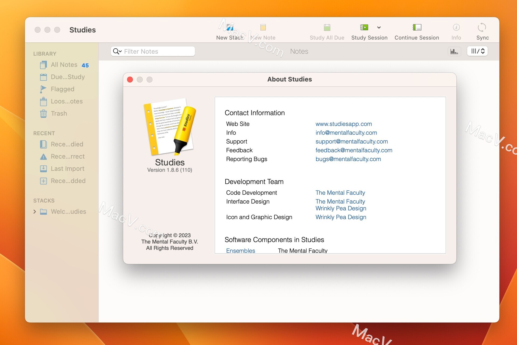This screenshot has height=345, width=517.
Task: Click the 45 notes count badge
Action: [x=85, y=65]
